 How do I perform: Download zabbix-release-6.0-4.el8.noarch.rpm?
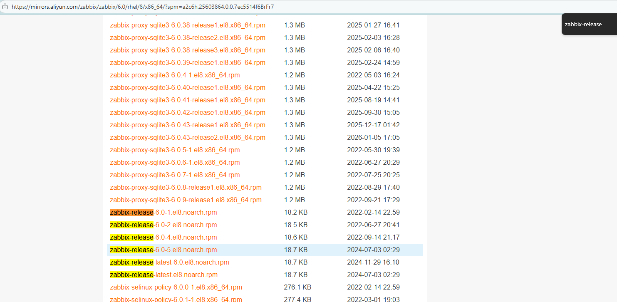click(164, 238)
